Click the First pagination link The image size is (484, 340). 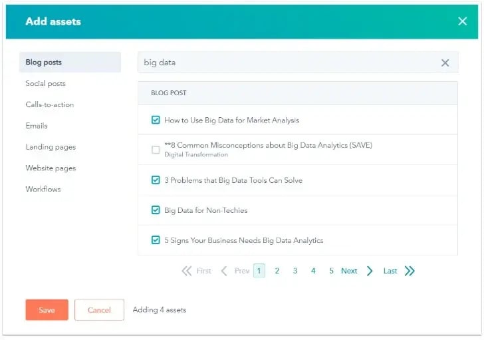pos(203,271)
